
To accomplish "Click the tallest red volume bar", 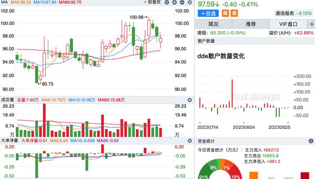I will pos(44,120).
